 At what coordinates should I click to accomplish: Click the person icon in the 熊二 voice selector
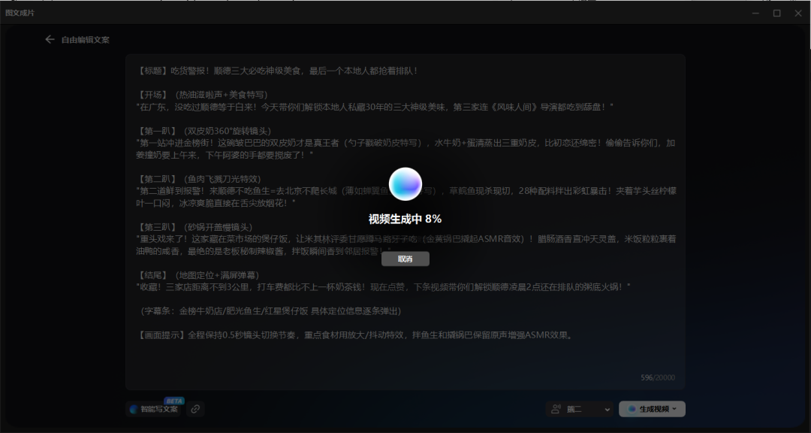556,409
